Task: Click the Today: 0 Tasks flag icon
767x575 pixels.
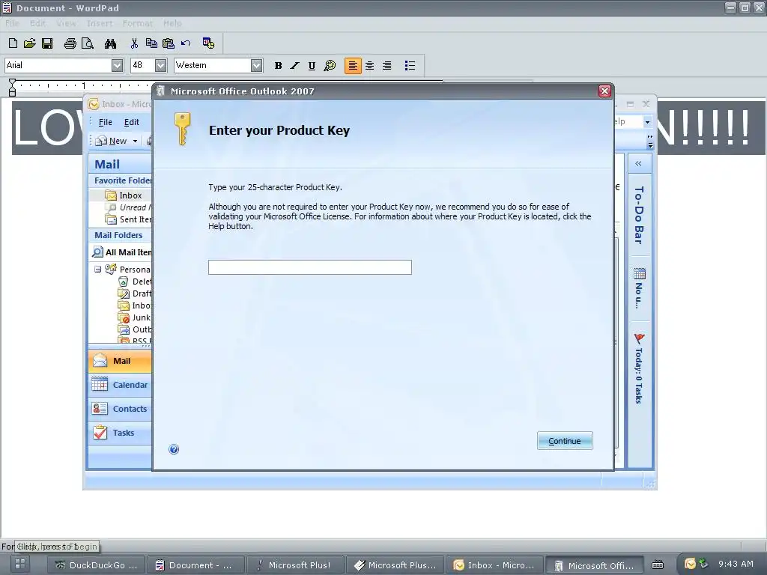Action: [x=640, y=338]
